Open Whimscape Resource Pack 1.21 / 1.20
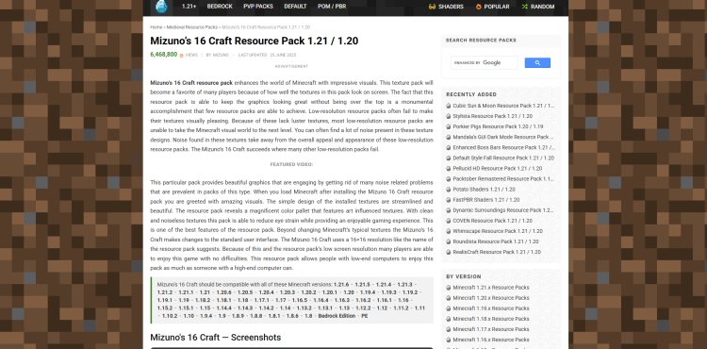 click(498, 231)
